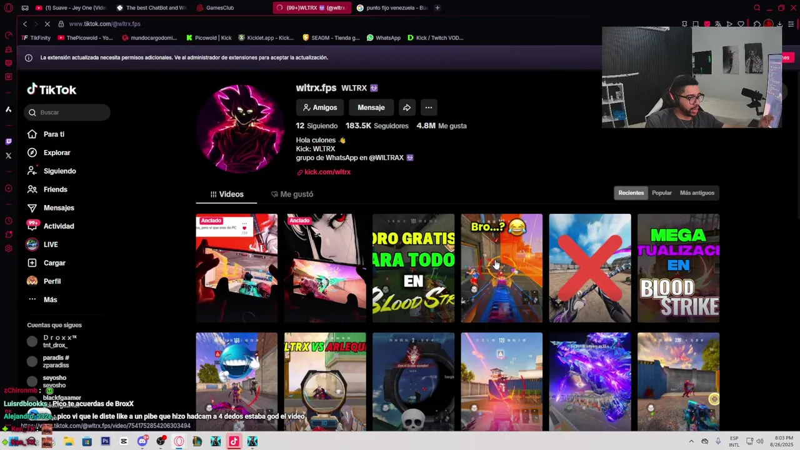Open the SEAGM bookmark

(x=331, y=37)
